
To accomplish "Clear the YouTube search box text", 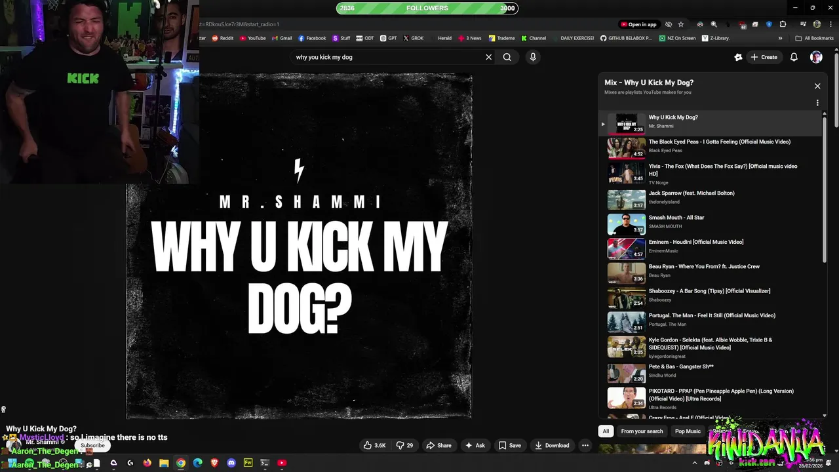I will (x=488, y=57).
